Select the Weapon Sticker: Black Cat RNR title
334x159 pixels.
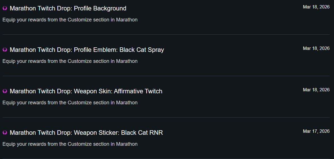pos(86,133)
